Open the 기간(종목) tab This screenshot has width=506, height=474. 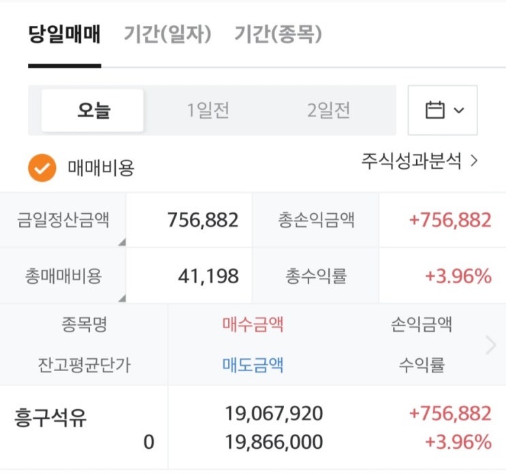(x=277, y=34)
